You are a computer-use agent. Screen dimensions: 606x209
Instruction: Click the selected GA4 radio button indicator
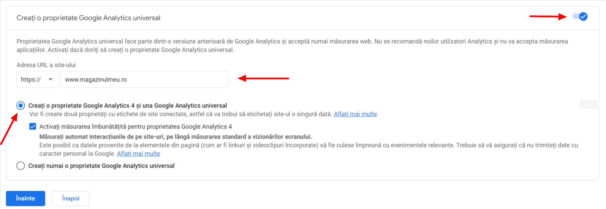point(20,105)
